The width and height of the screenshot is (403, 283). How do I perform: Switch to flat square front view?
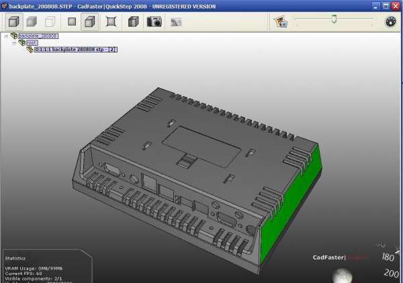pyautogui.click(x=72, y=22)
